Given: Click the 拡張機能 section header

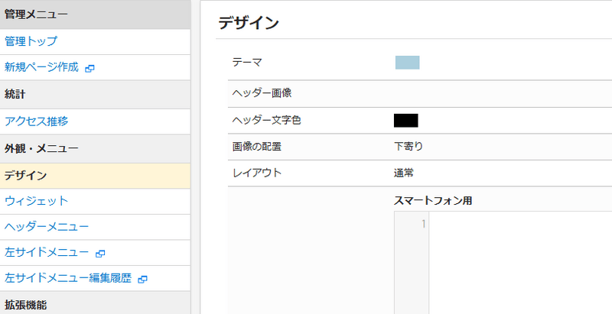Looking at the screenshot, I should click(95, 303).
